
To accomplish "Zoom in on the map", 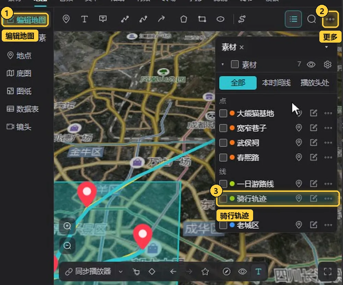I will coord(67,226).
